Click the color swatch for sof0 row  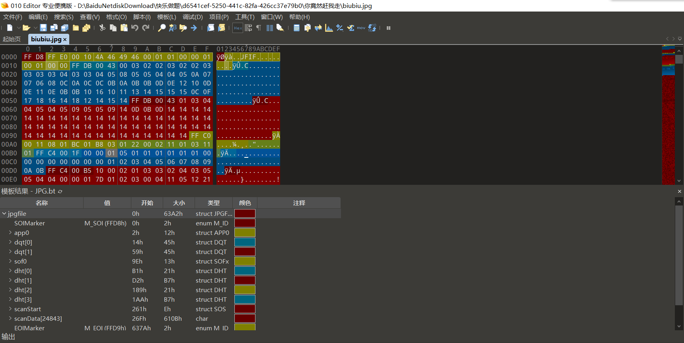pos(245,261)
